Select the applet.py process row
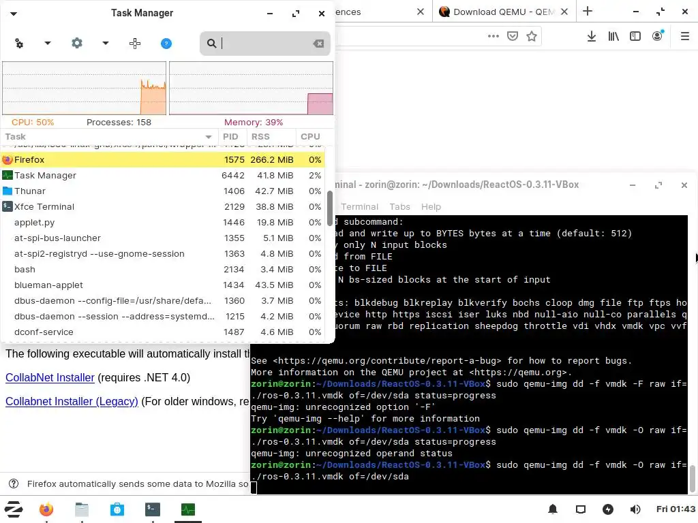The width and height of the screenshot is (698, 523). pos(162,223)
